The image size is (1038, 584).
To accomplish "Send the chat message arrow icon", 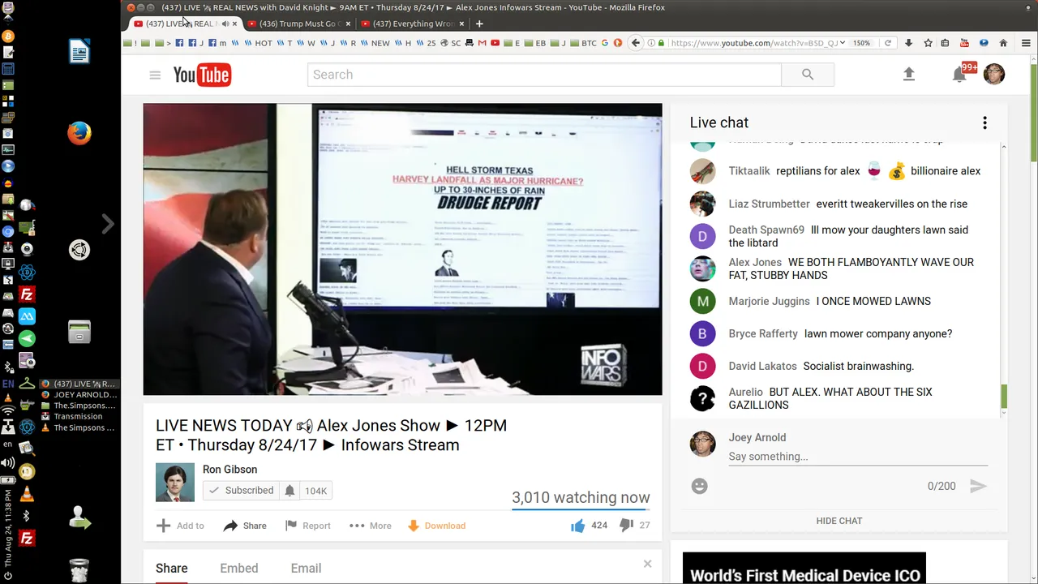I will coord(978,486).
